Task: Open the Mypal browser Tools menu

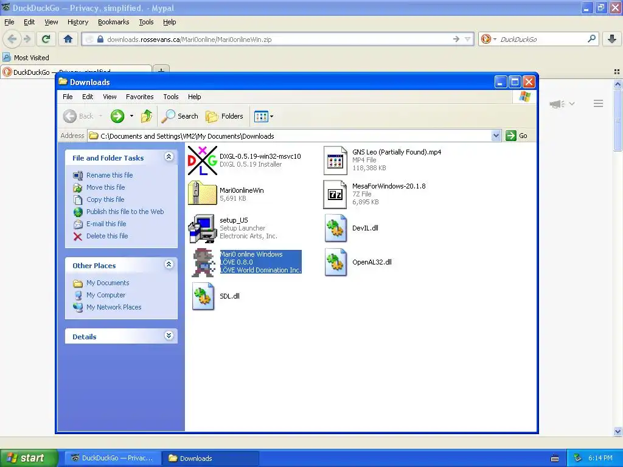Action: point(146,22)
